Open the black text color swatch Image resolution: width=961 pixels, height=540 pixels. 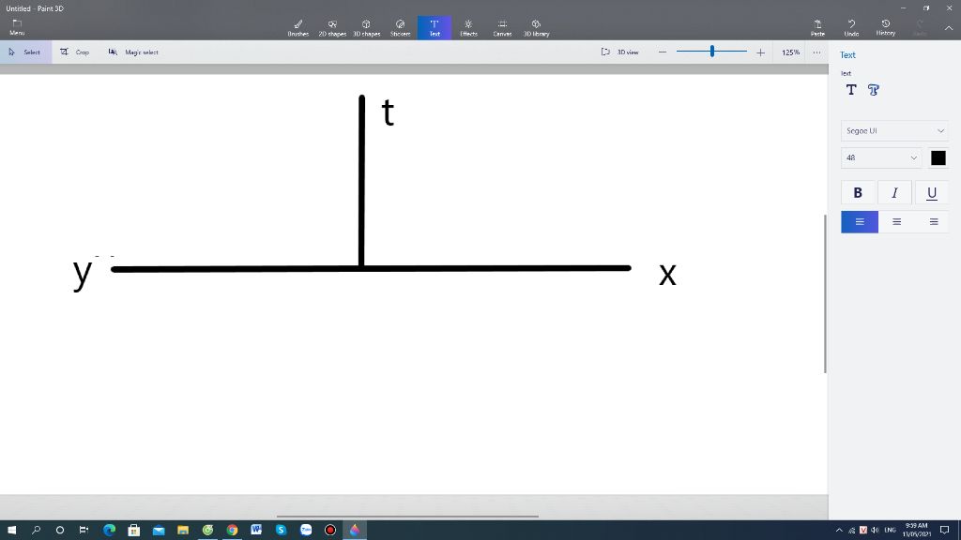pos(938,157)
